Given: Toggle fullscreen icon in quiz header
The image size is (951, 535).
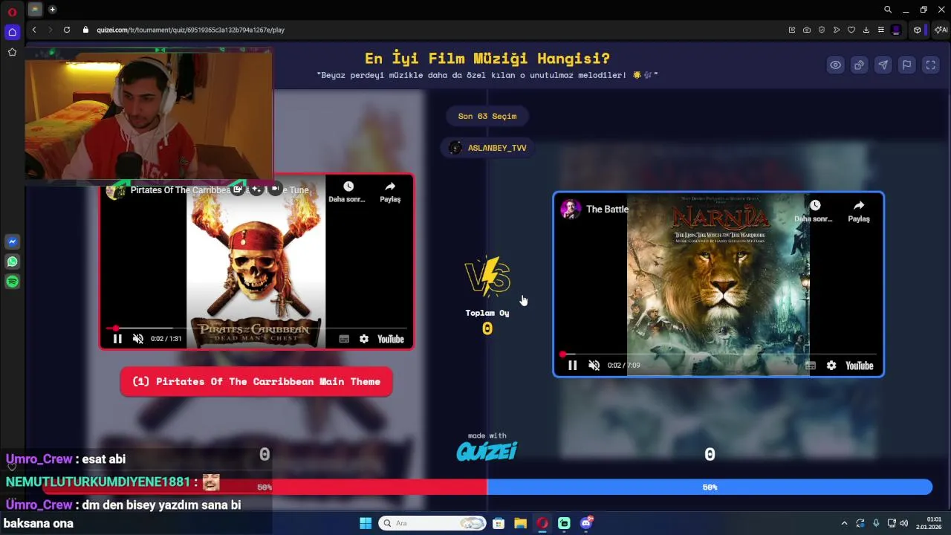Looking at the screenshot, I should 931,65.
